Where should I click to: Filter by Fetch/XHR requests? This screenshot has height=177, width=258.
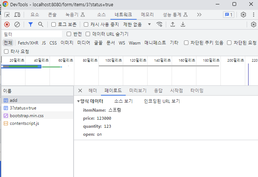pyautogui.click(x=28, y=43)
